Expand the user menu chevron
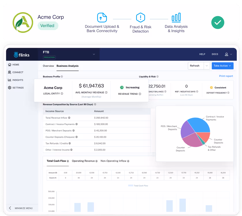 [x=231, y=54]
